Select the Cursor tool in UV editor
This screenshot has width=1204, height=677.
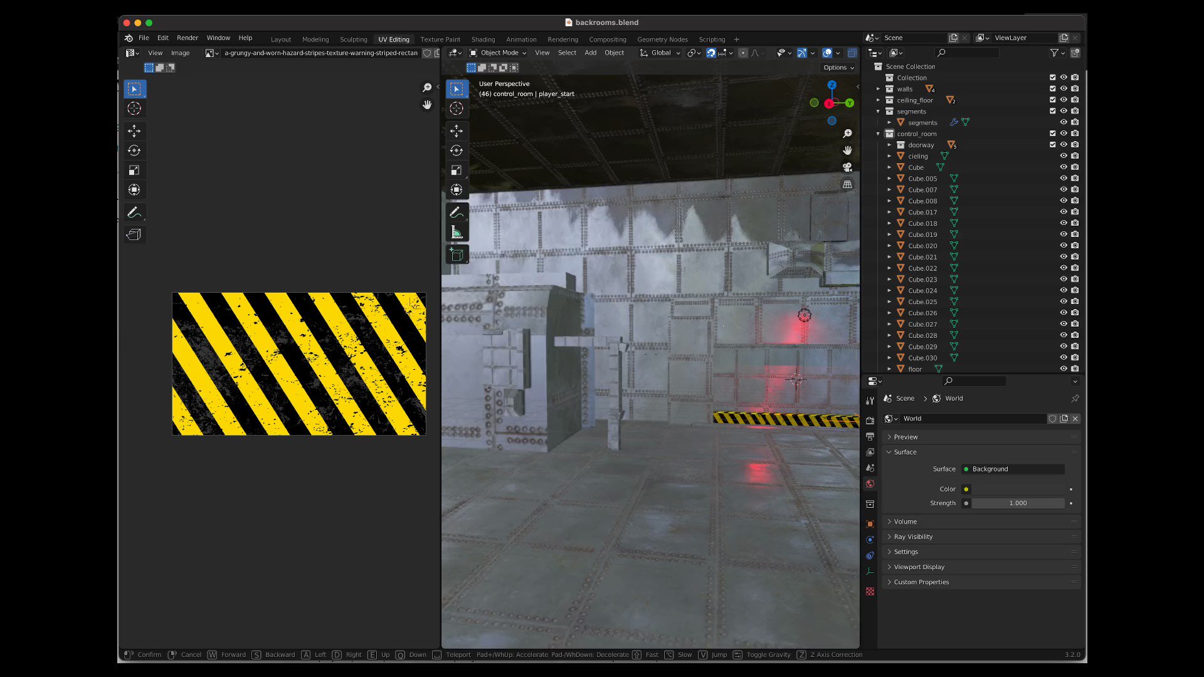pos(134,108)
